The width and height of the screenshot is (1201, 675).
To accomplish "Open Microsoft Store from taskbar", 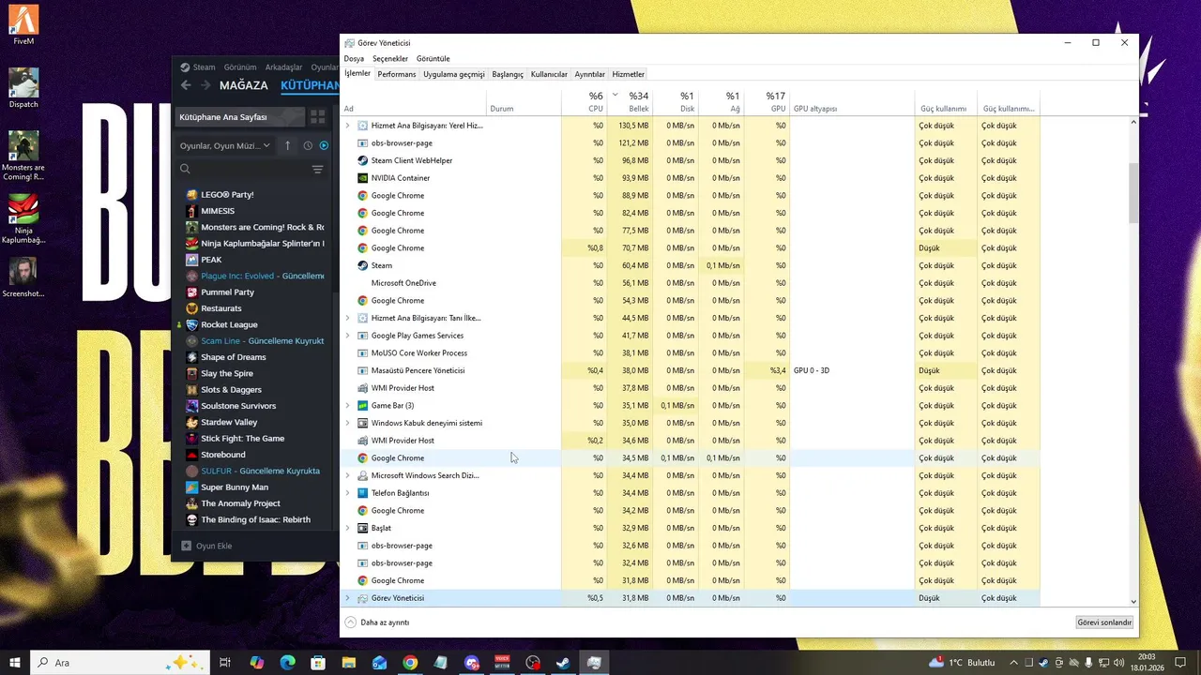I will pos(318,663).
